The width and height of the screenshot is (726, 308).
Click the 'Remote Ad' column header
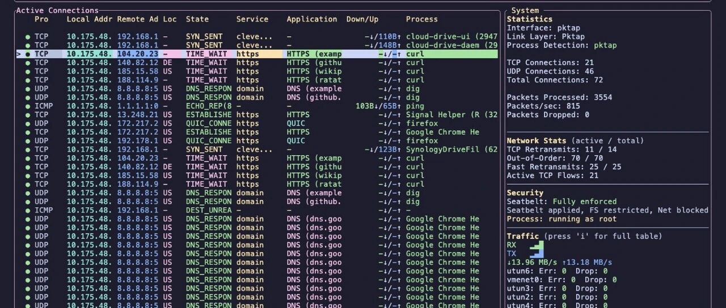coord(138,19)
